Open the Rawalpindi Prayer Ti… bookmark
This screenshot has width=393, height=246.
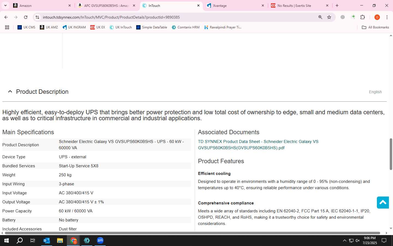223,27
